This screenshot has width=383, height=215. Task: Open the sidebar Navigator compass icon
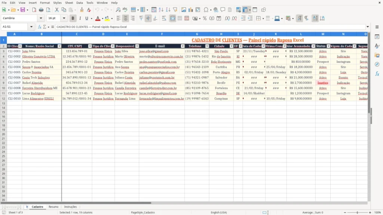(x=377, y=64)
